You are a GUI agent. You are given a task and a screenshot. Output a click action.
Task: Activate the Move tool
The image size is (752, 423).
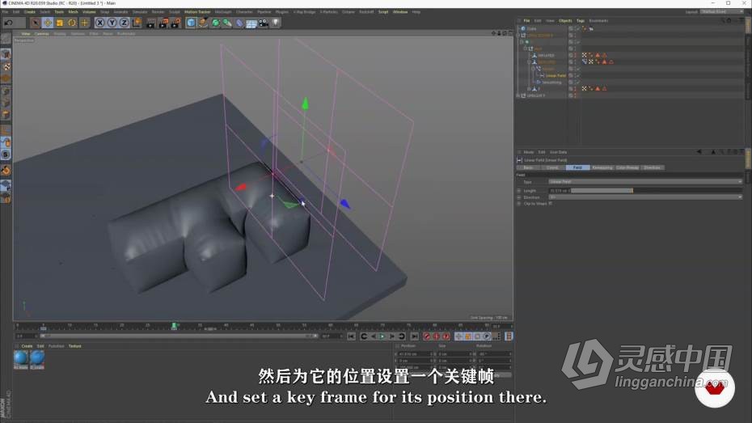tap(48, 23)
